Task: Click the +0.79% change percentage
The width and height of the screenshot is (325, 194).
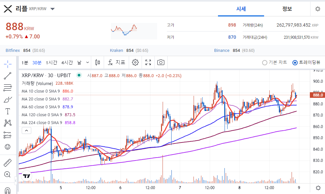Action: (14, 36)
